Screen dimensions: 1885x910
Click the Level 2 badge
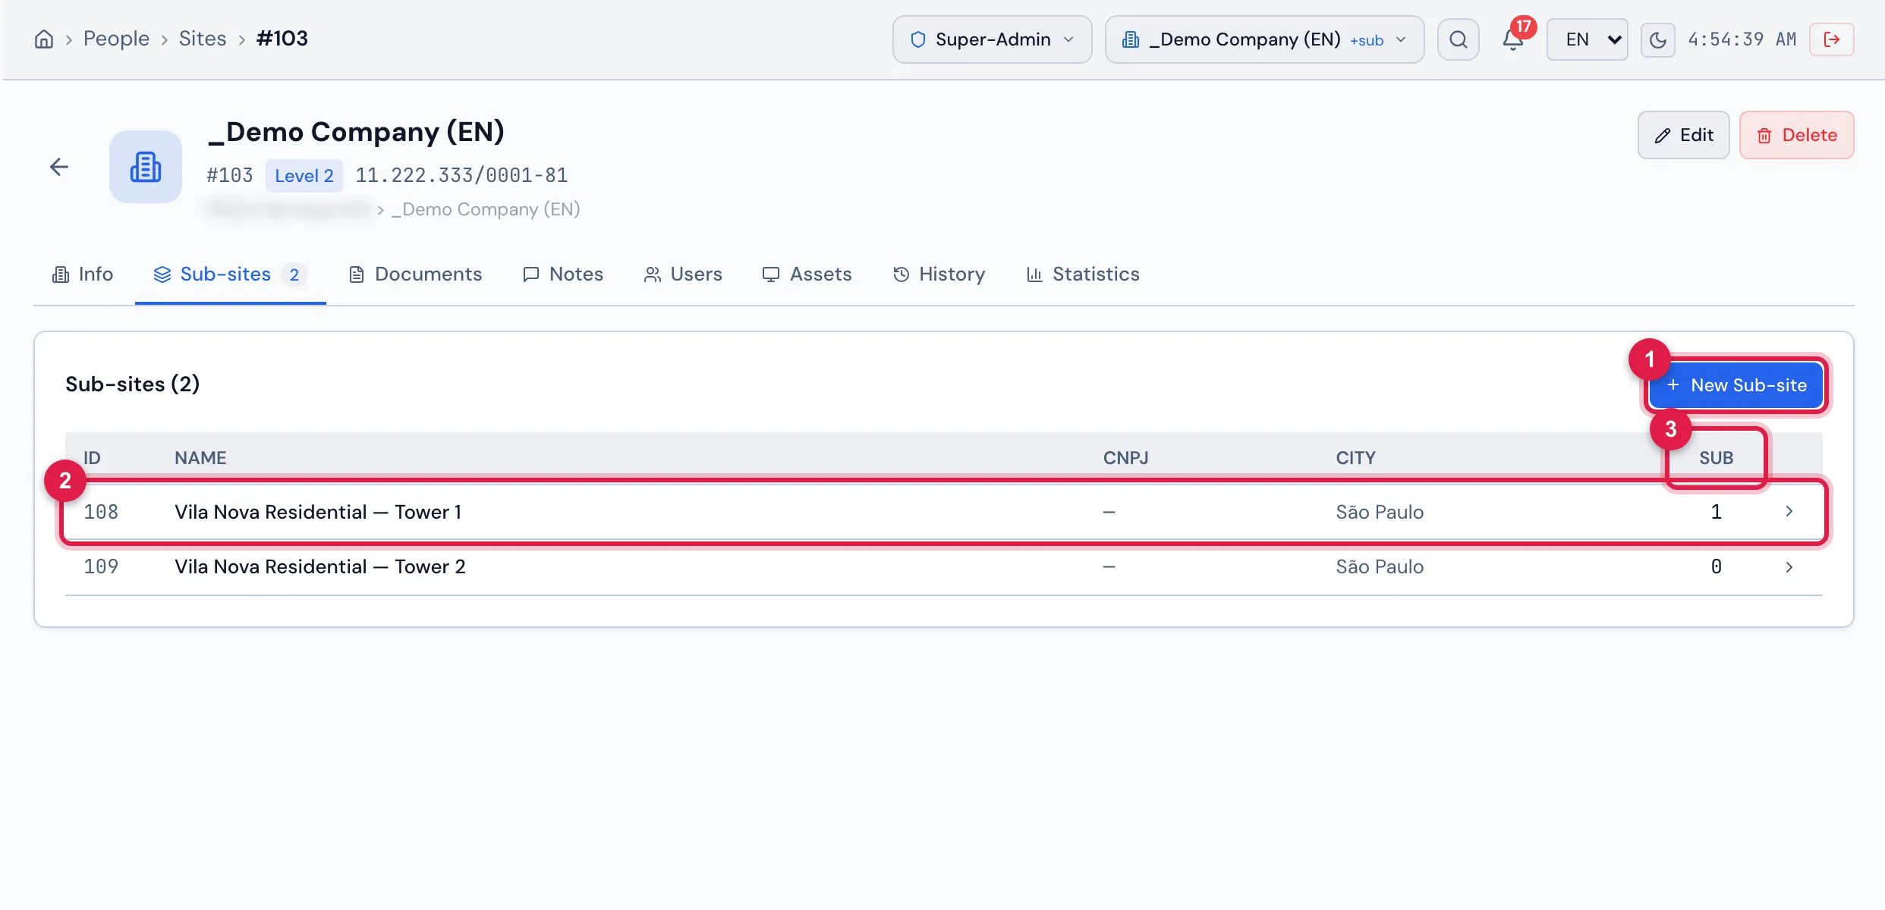coord(304,176)
